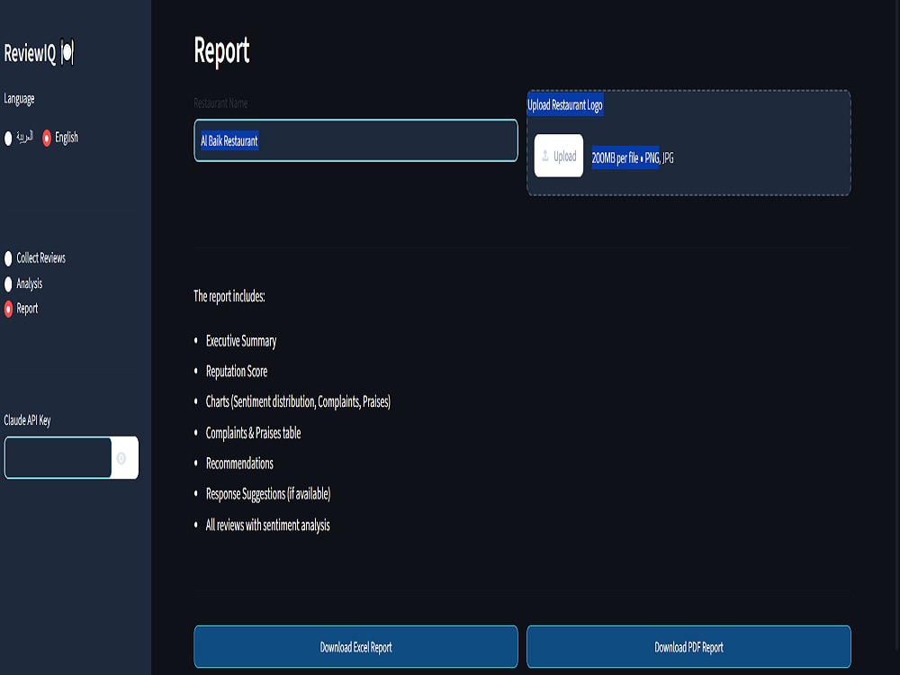The height and width of the screenshot is (675, 900).
Task: Click into the Claude API Key field
Action: point(58,457)
